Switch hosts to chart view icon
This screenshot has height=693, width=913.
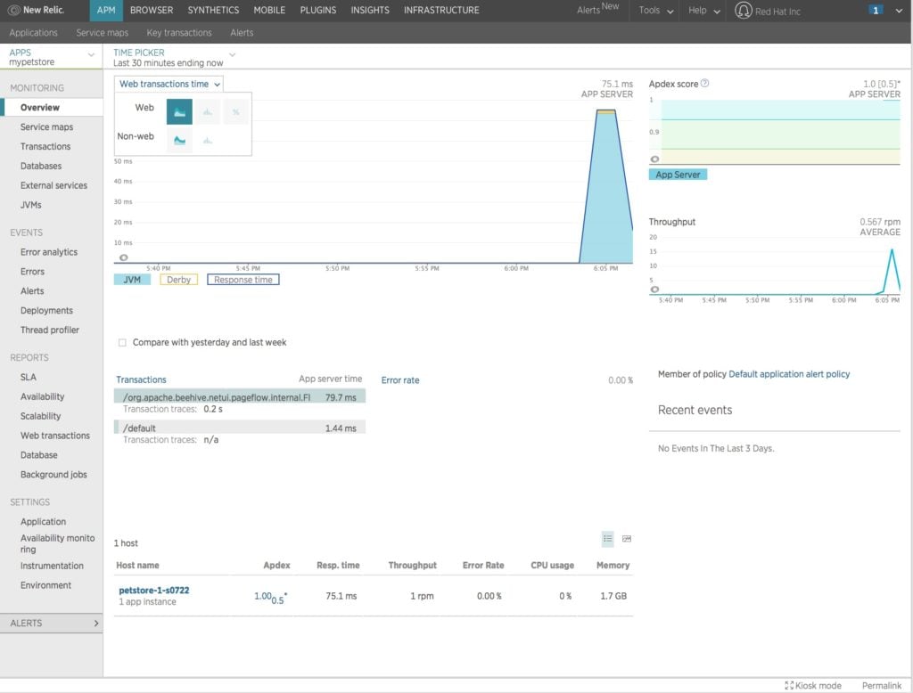[x=627, y=538]
